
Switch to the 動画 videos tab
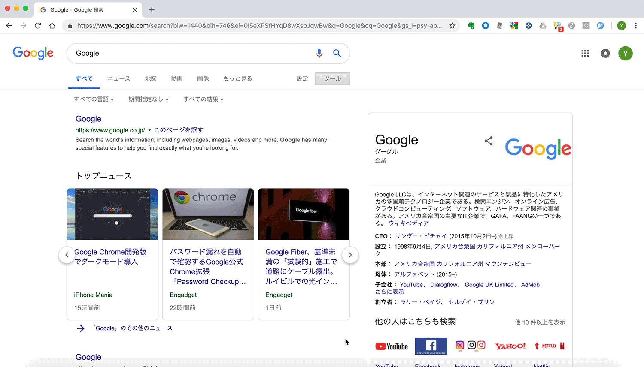pyautogui.click(x=177, y=79)
